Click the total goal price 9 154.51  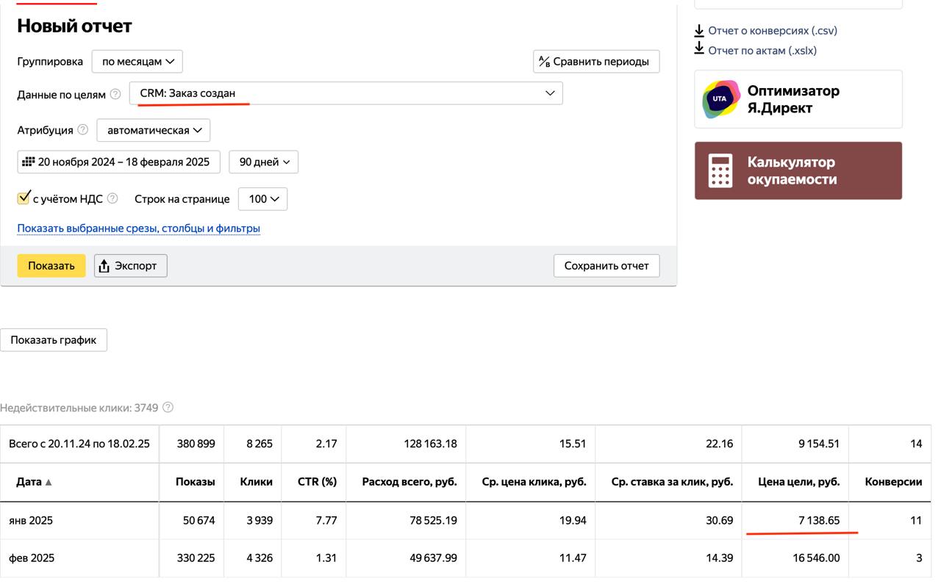pyautogui.click(x=818, y=444)
